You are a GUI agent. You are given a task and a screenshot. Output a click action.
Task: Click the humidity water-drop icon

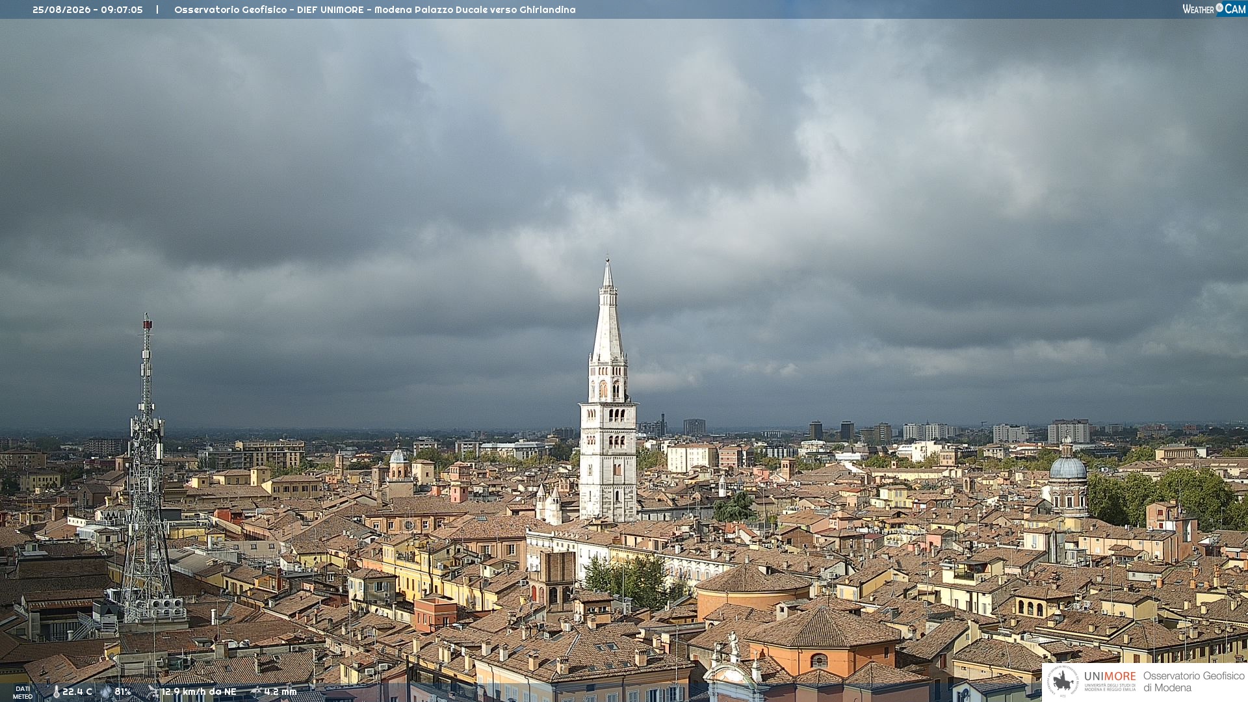pos(106,692)
